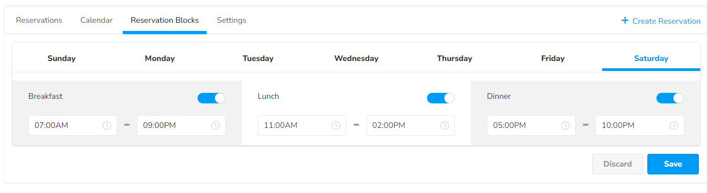Click the Discard button

617,164
